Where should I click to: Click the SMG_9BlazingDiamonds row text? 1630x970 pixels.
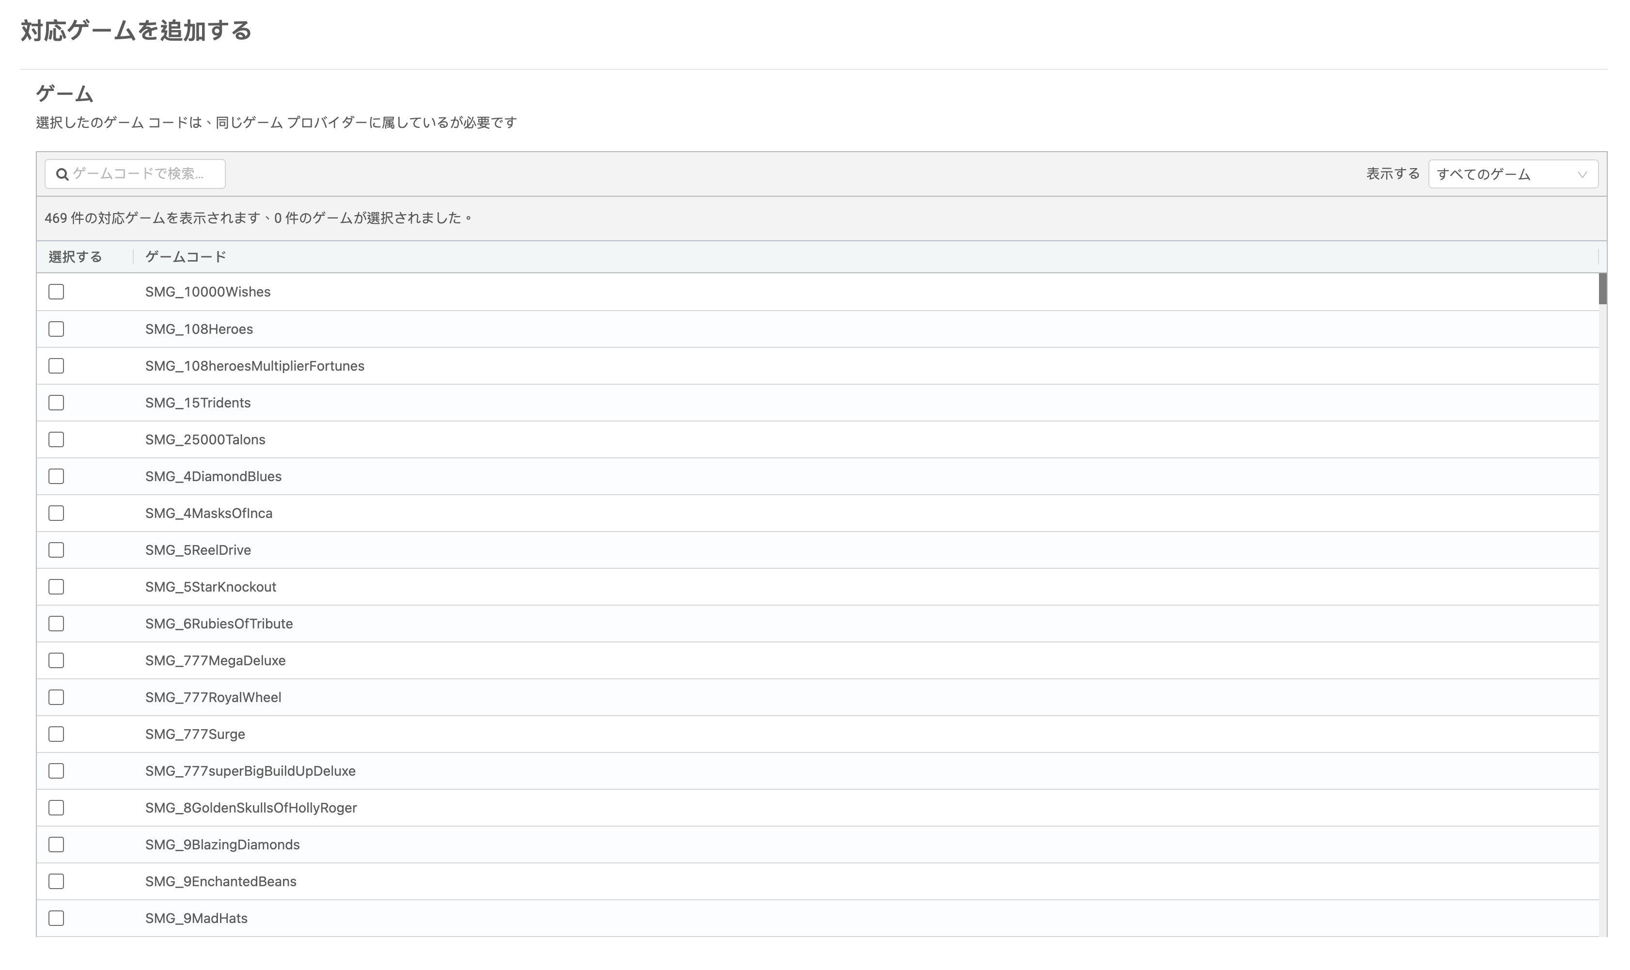click(x=222, y=845)
